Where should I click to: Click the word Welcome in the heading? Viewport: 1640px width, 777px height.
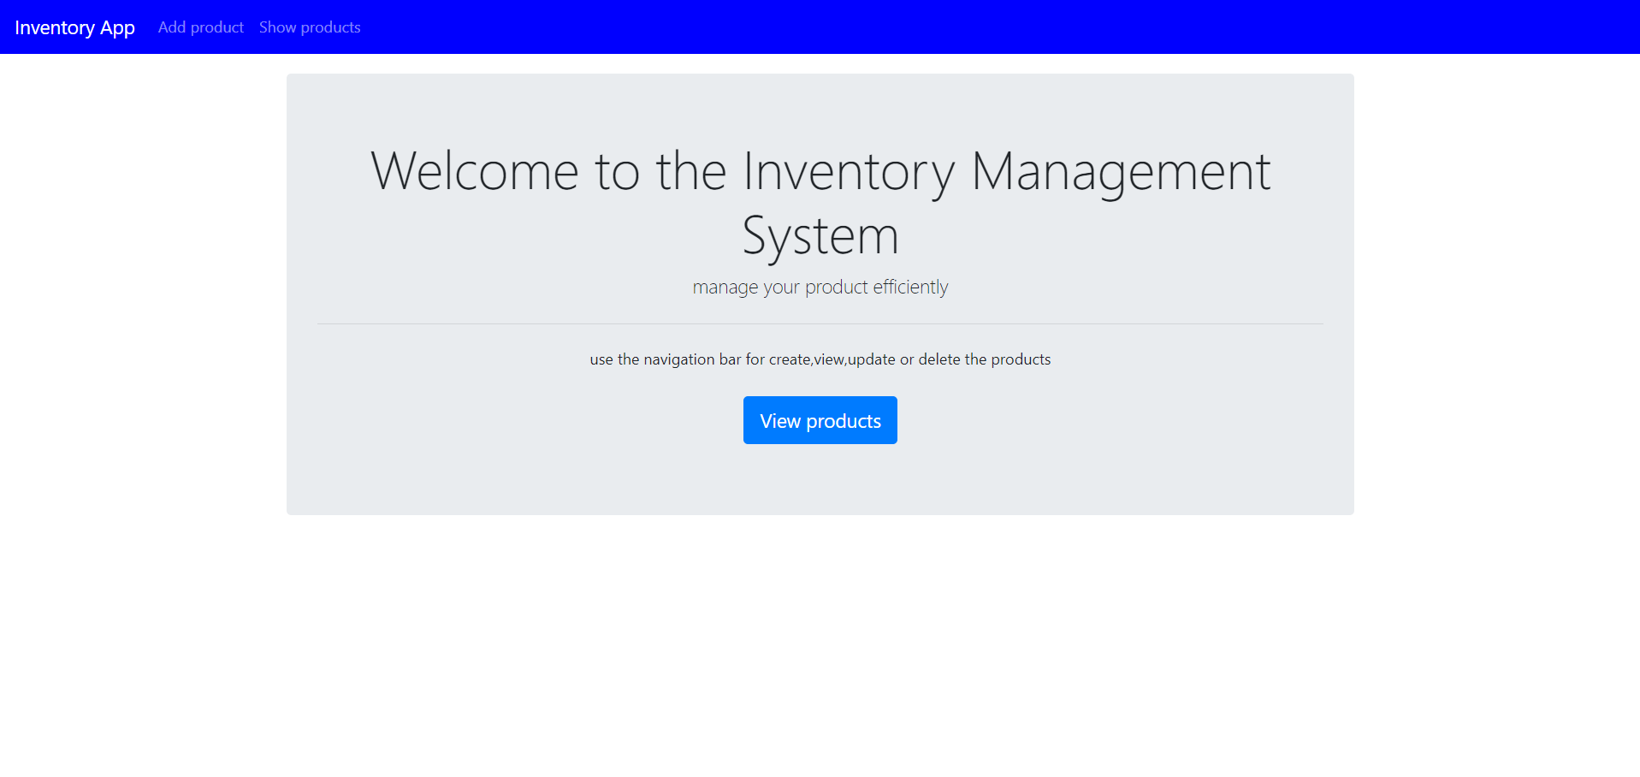pos(475,171)
